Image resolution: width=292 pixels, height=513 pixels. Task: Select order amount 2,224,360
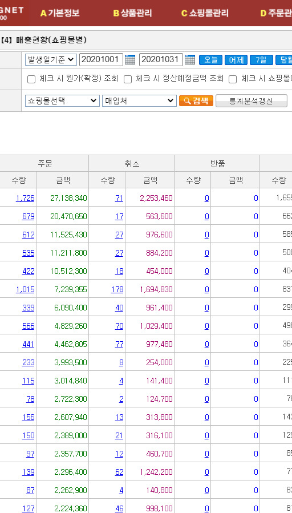[71, 509]
